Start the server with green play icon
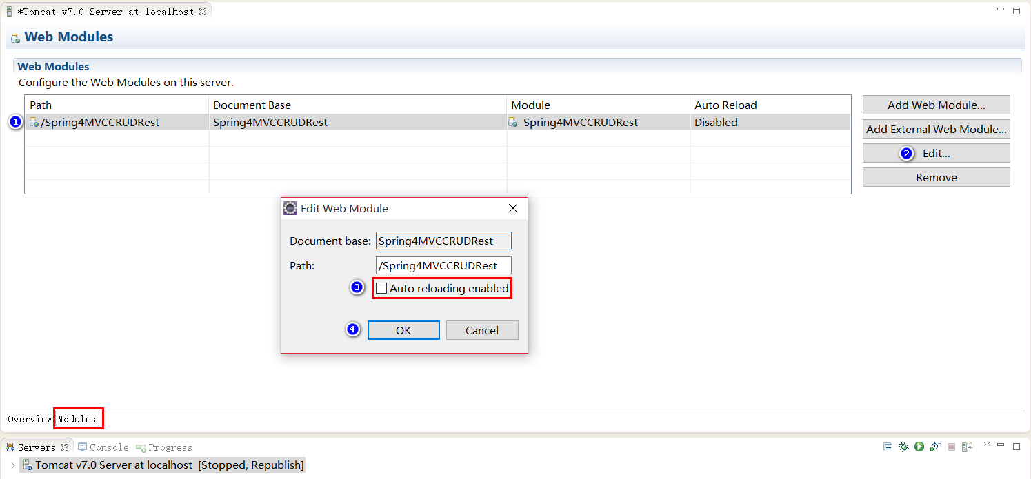Screen dimensions: 1031x479 pyautogui.click(x=919, y=447)
